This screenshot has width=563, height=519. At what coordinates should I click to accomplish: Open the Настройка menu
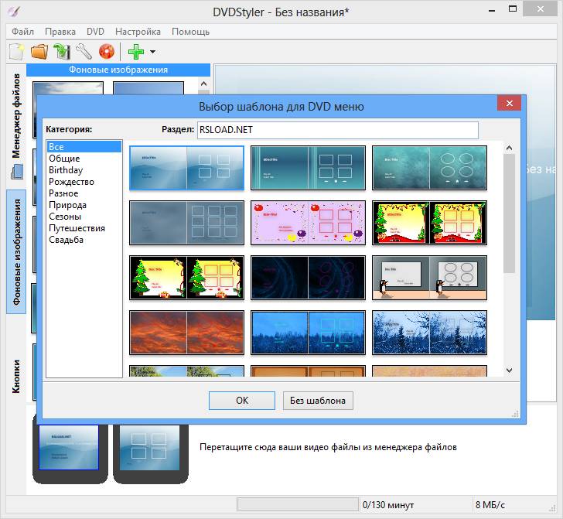138,32
